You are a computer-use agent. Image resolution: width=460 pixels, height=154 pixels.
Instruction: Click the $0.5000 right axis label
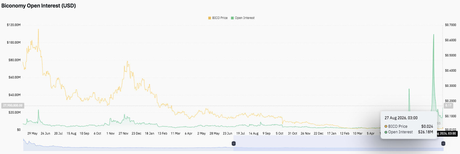click(x=450, y=55)
